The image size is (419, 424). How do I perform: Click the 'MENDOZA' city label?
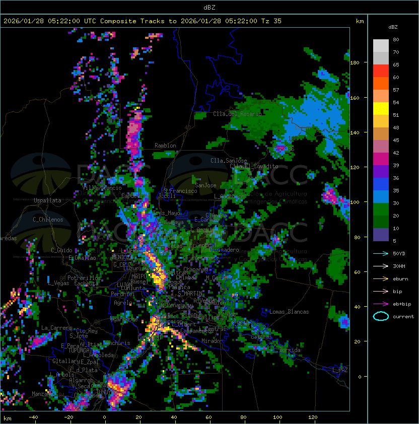click(122, 257)
